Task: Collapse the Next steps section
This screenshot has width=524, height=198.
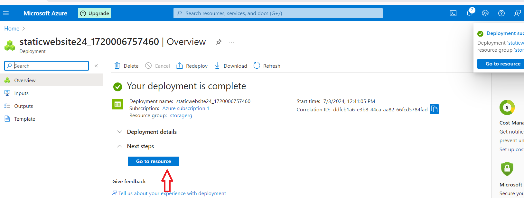Action: [136, 146]
